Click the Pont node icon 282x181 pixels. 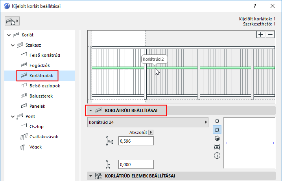[x=20, y=116]
